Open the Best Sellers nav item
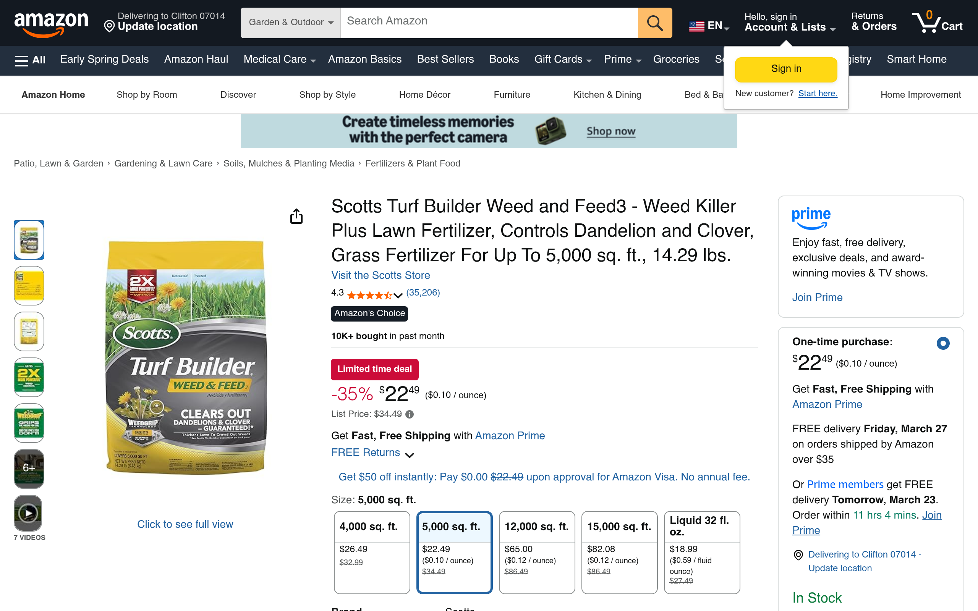 [445, 60]
